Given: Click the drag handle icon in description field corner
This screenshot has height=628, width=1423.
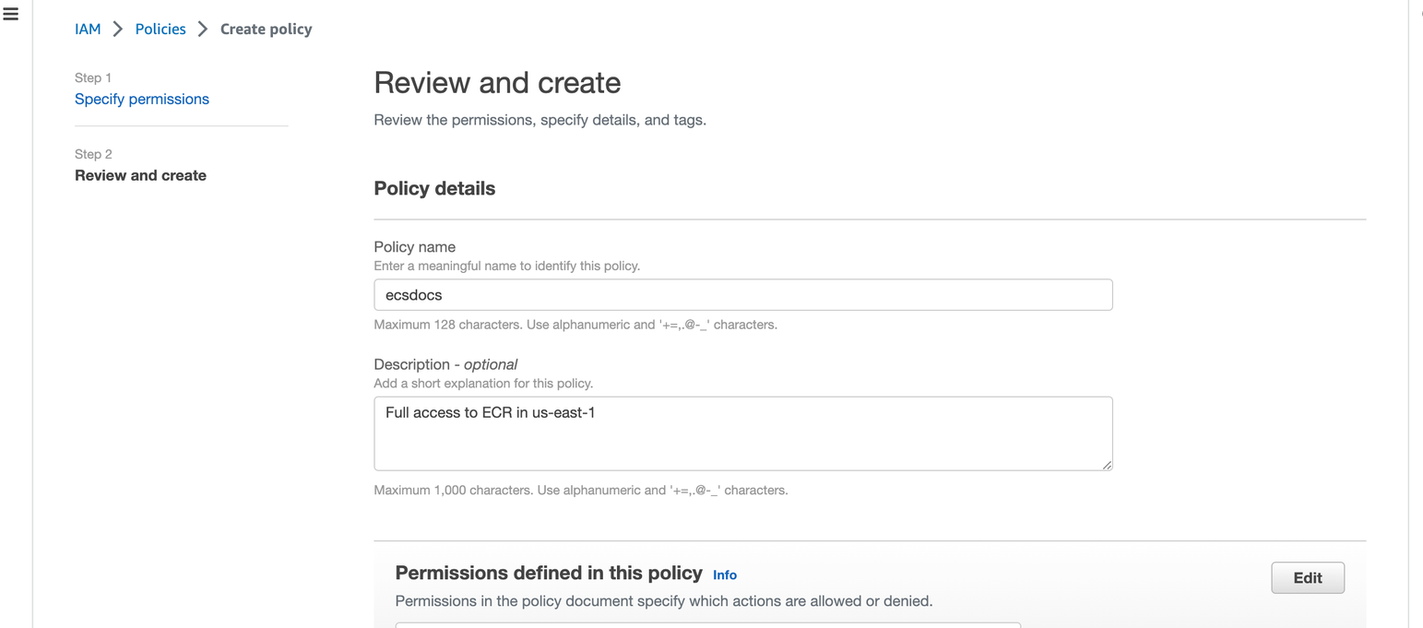Looking at the screenshot, I should (x=1107, y=467).
